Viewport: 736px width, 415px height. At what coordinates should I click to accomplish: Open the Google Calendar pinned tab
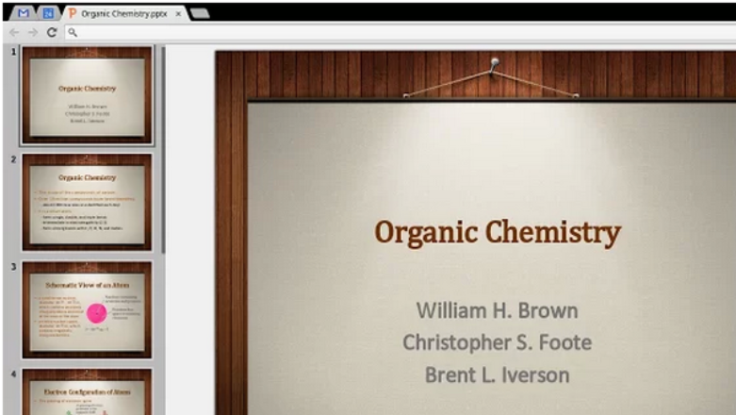pos(48,13)
